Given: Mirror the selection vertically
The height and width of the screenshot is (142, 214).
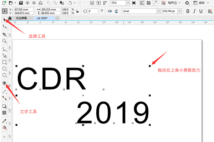Looking at the screenshot, I should pyautogui.click(x=116, y=11).
